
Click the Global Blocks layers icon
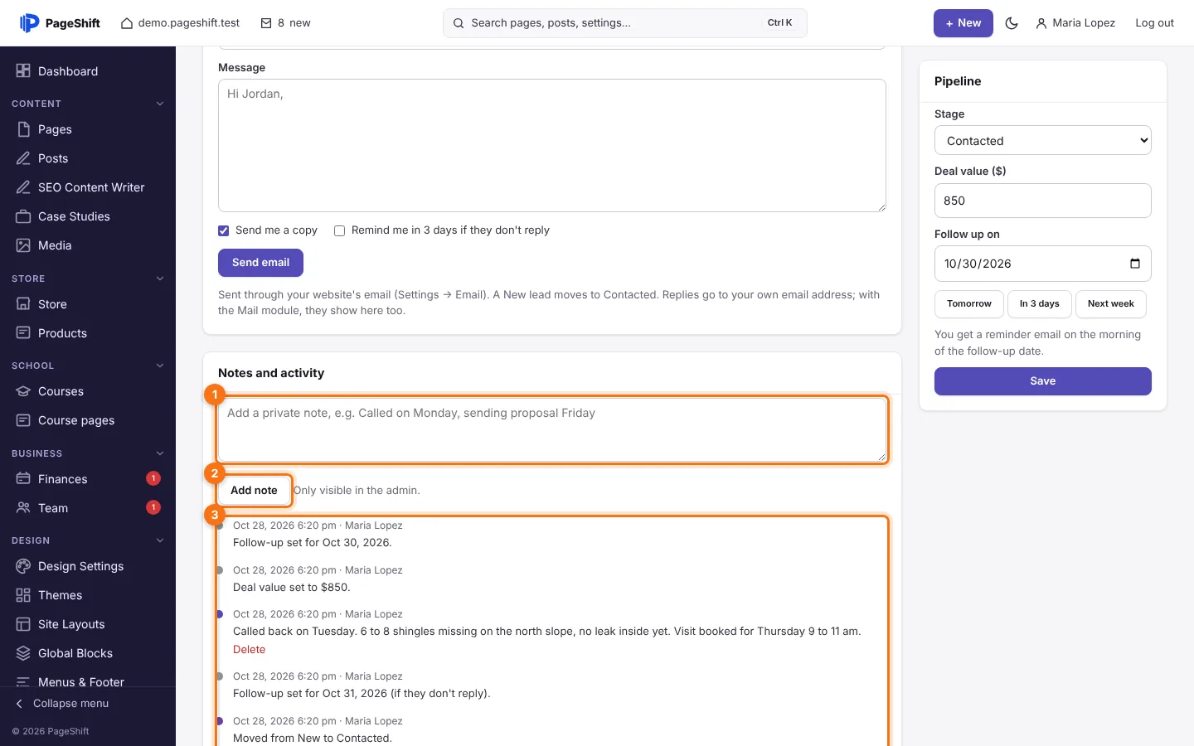click(23, 653)
